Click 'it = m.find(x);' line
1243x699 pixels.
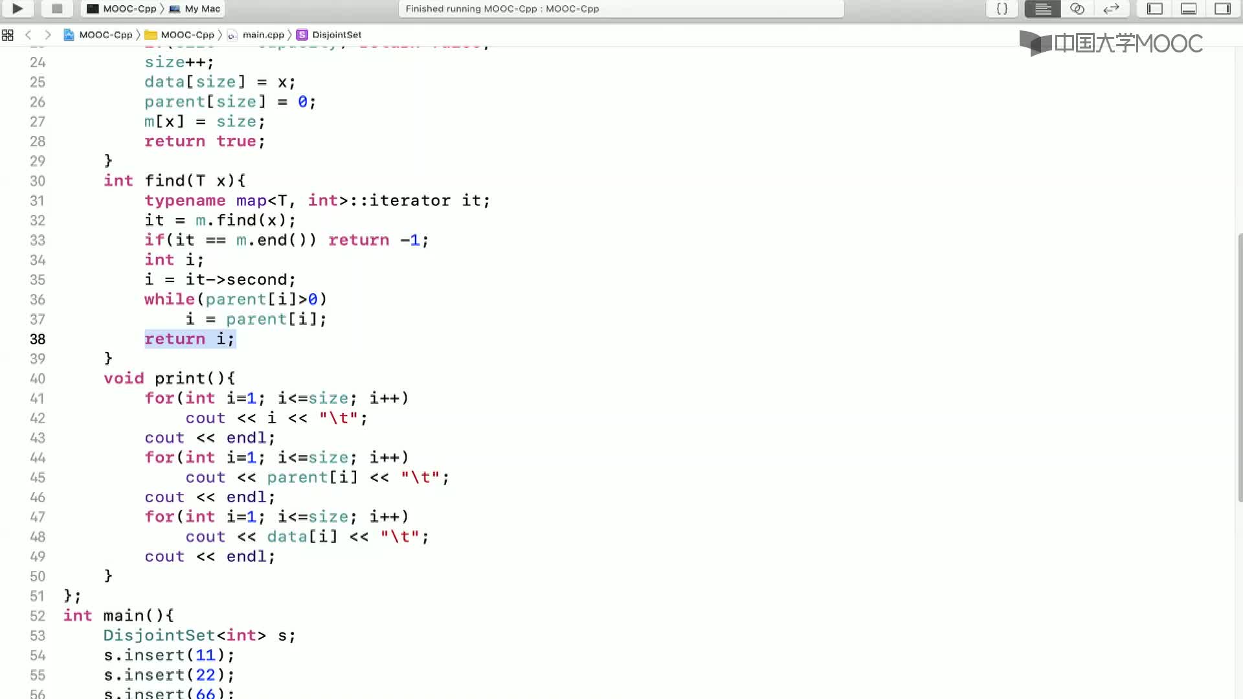(220, 221)
